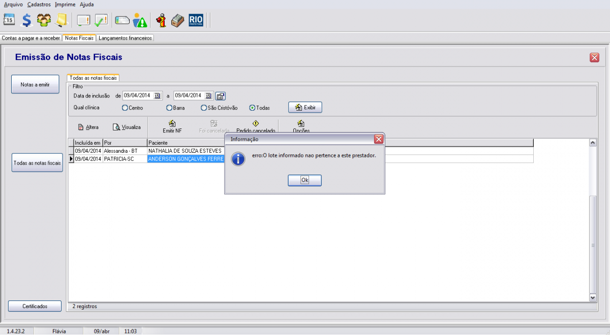
Task: Click the blue dollar sign icon
Action: (27, 20)
